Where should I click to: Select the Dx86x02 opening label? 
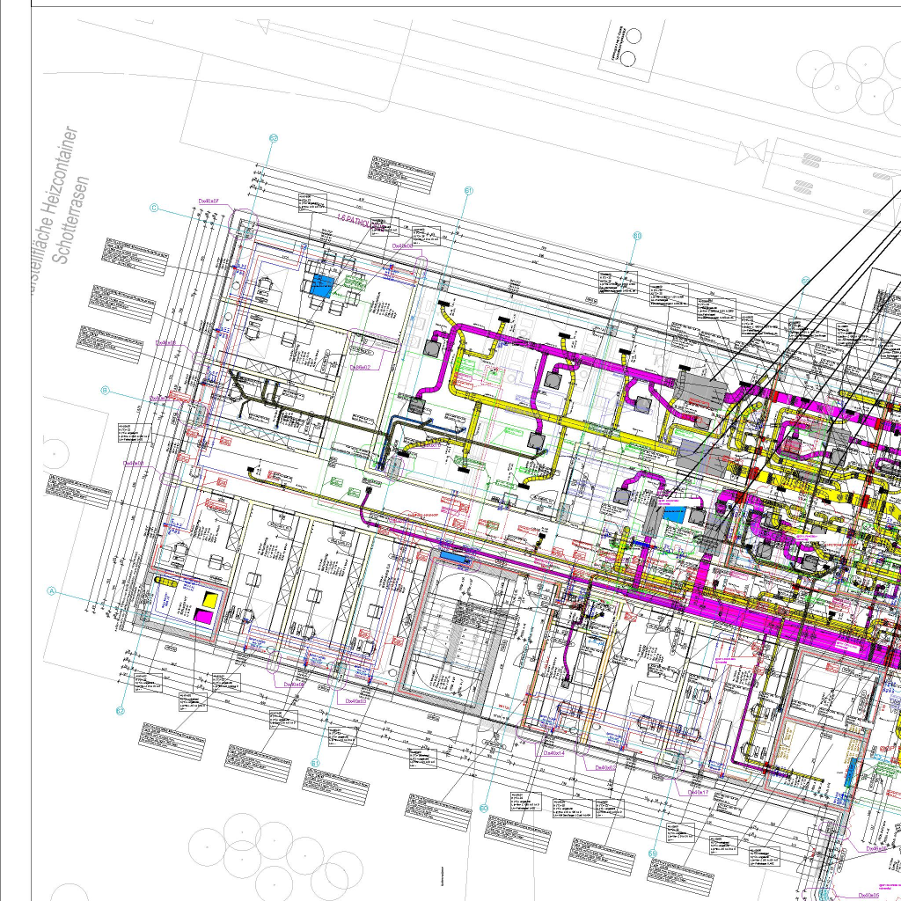pos(361,367)
